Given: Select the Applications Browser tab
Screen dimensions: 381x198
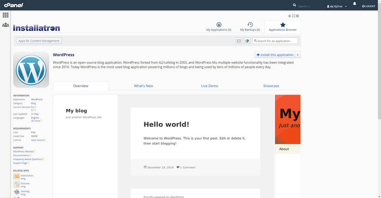Looking at the screenshot, I should point(283,27).
